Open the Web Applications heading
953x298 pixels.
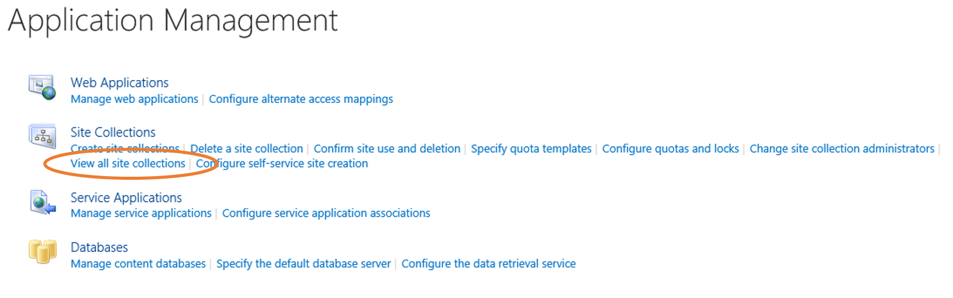[120, 83]
